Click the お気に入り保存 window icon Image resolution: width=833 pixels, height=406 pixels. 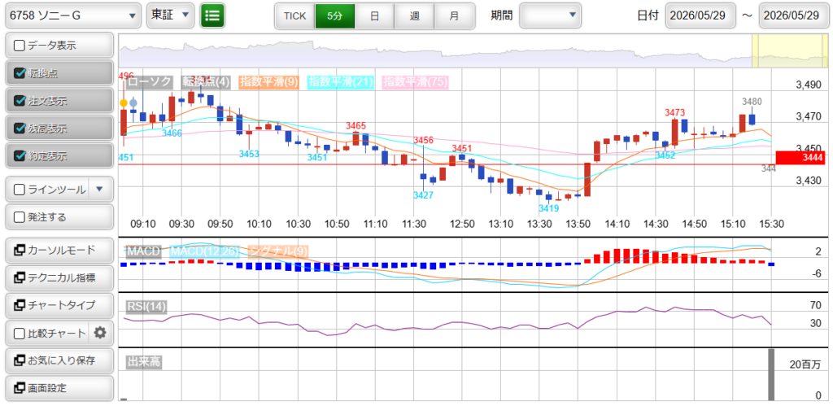[x=20, y=360]
